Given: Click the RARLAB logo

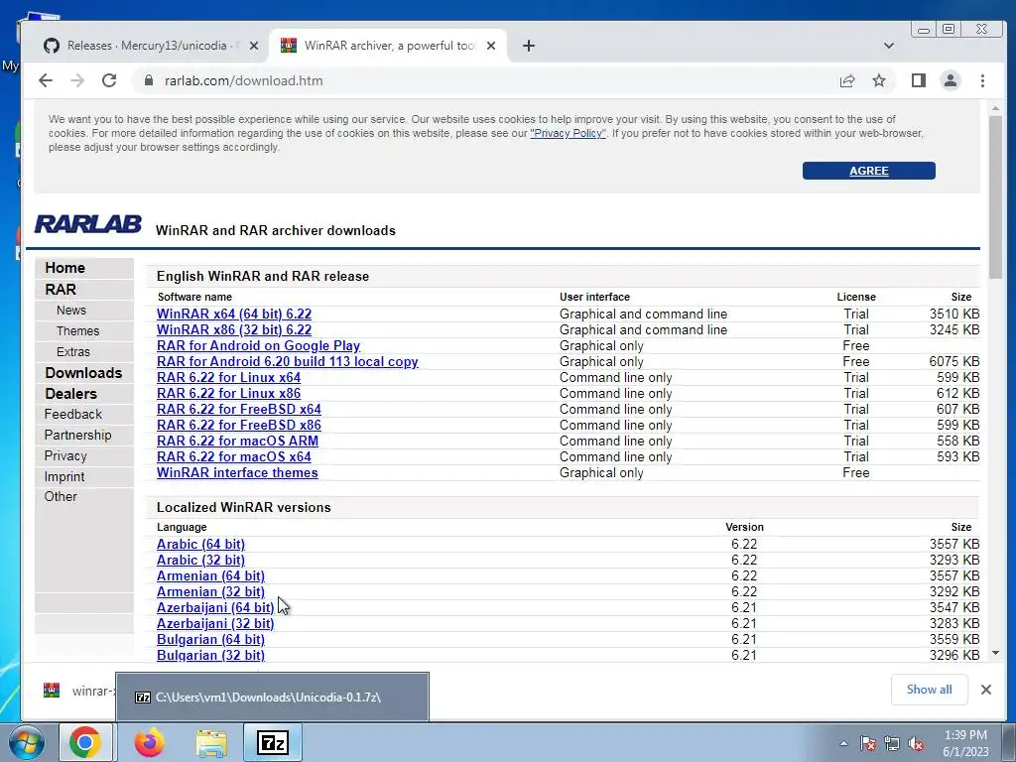Looking at the screenshot, I should (x=88, y=224).
